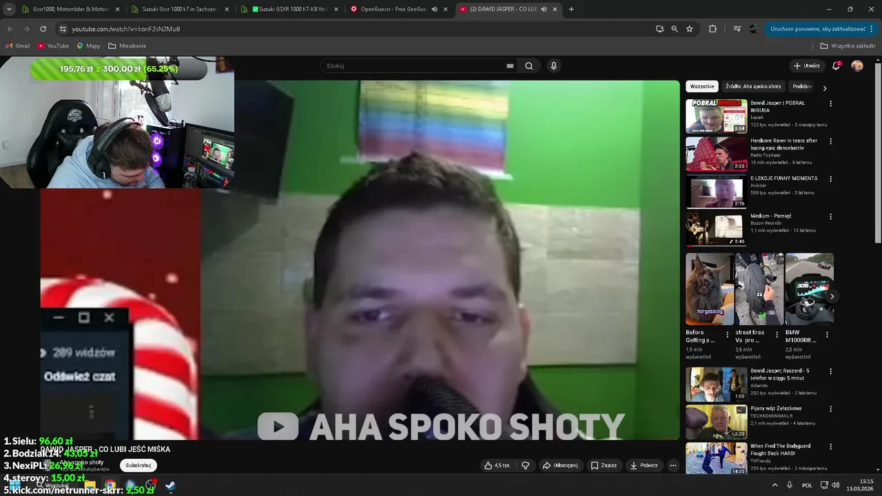This screenshot has height=496, width=882.
Task: Open the Wszystkie zakładki folder
Action: (x=848, y=46)
